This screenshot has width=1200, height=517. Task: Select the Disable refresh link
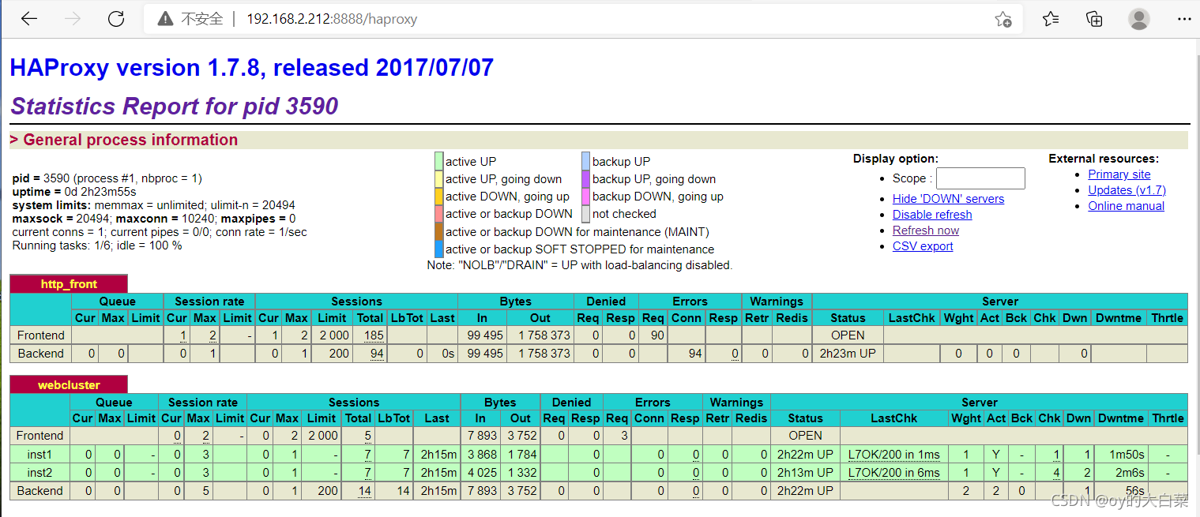(932, 215)
